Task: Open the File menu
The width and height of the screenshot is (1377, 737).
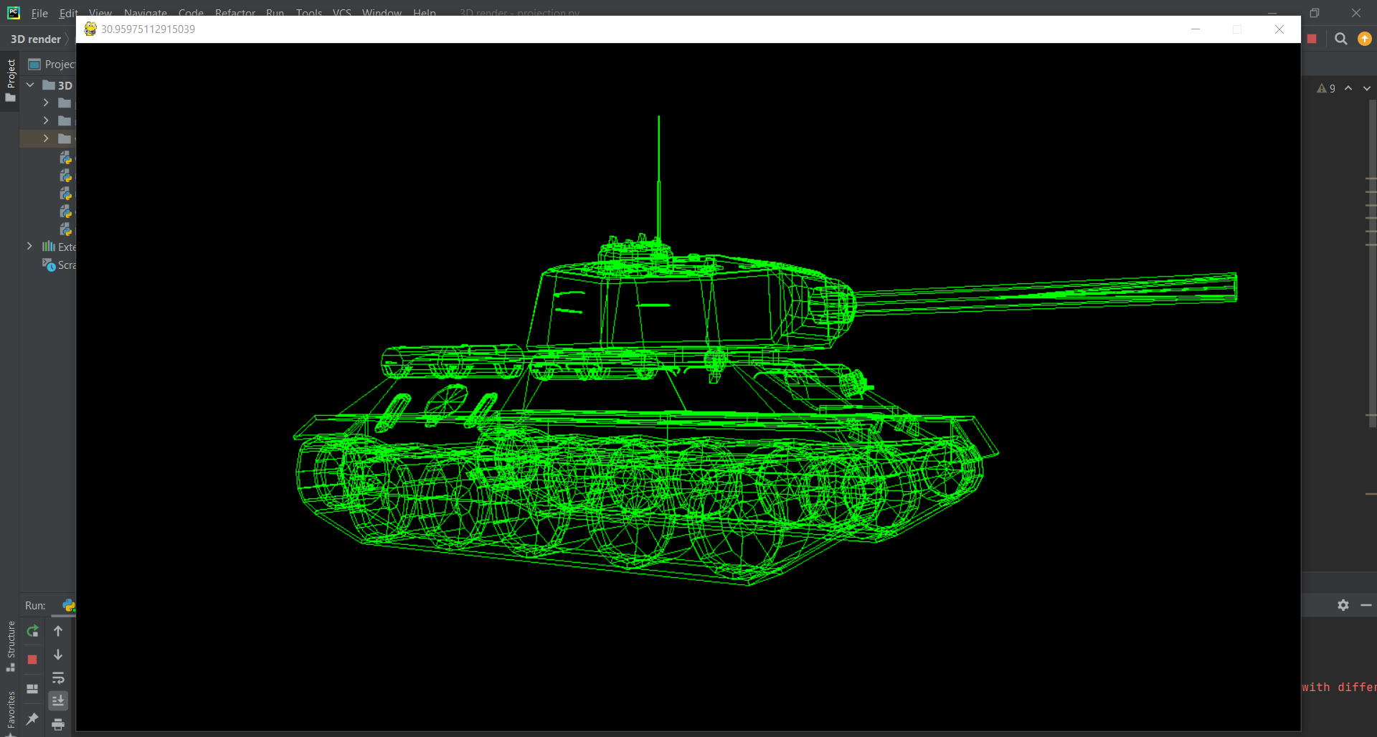Action: pos(39,14)
